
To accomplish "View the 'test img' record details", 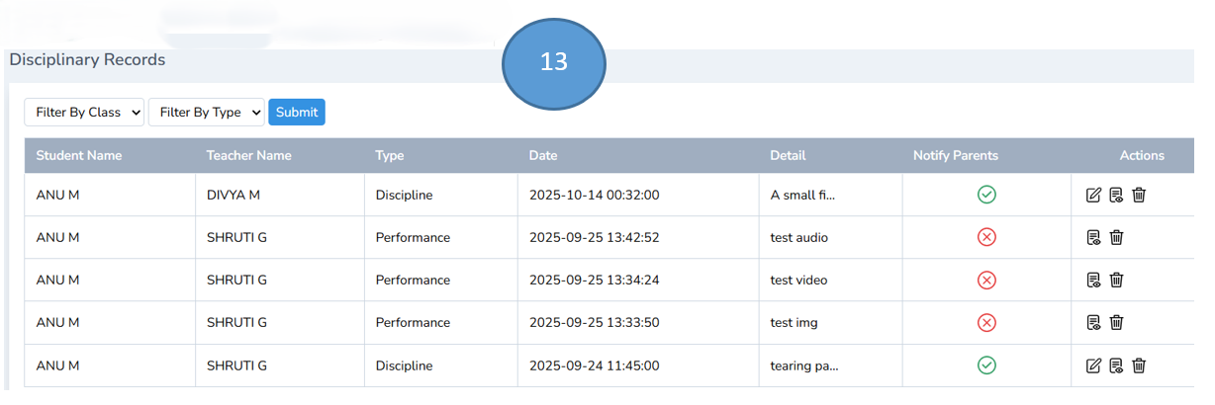I will coord(1093,323).
